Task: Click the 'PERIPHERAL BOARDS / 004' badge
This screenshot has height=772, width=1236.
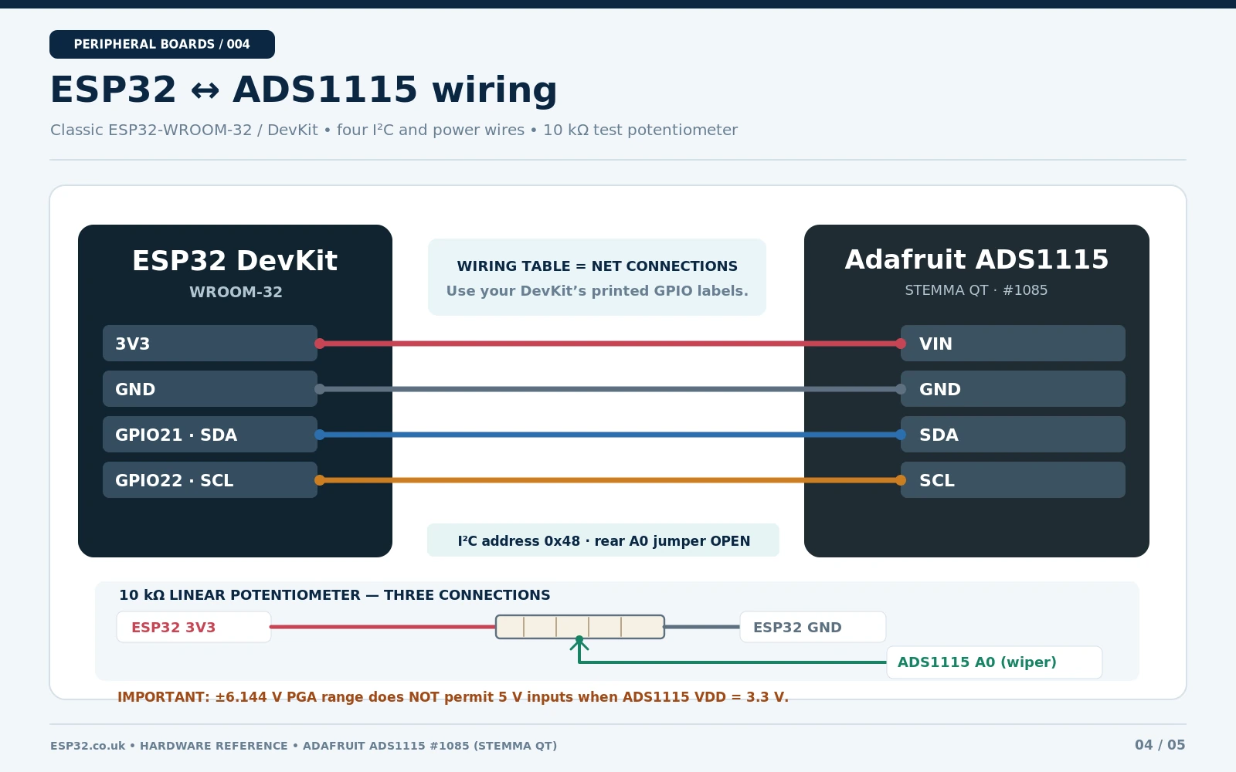Action: [x=162, y=44]
